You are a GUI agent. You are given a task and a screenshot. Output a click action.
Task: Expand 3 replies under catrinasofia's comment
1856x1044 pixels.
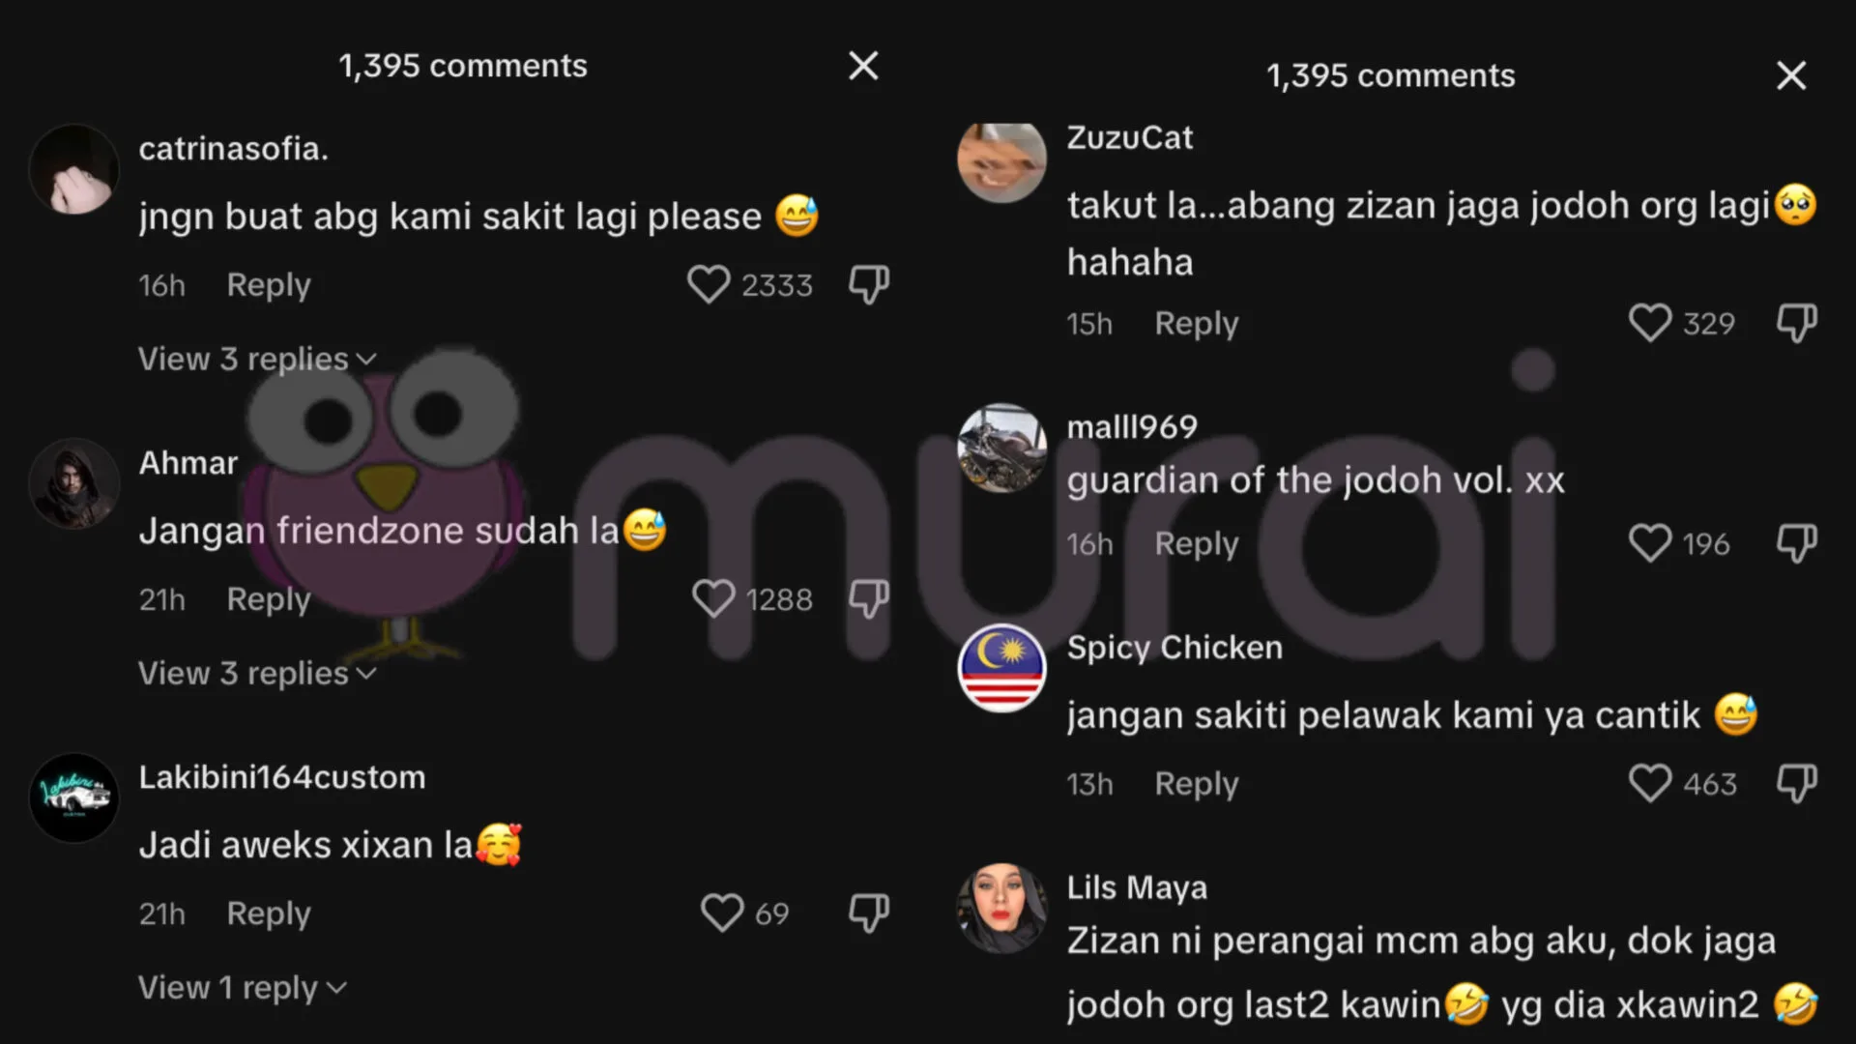(257, 359)
